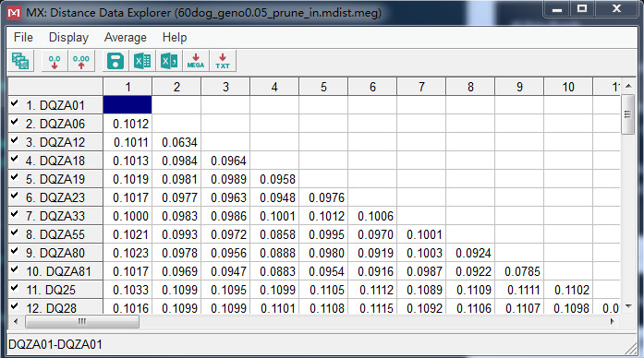Save the distance matrix with the disk icon

pos(115,61)
